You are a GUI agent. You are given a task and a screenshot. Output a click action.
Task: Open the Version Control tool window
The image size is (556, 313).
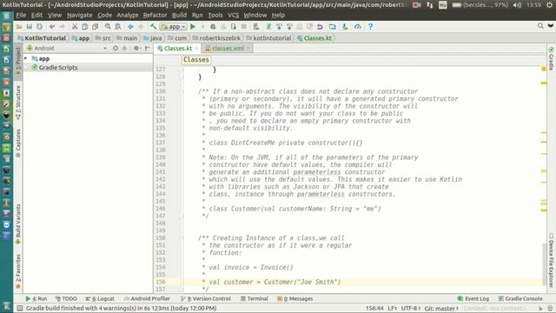tap(206, 299)
